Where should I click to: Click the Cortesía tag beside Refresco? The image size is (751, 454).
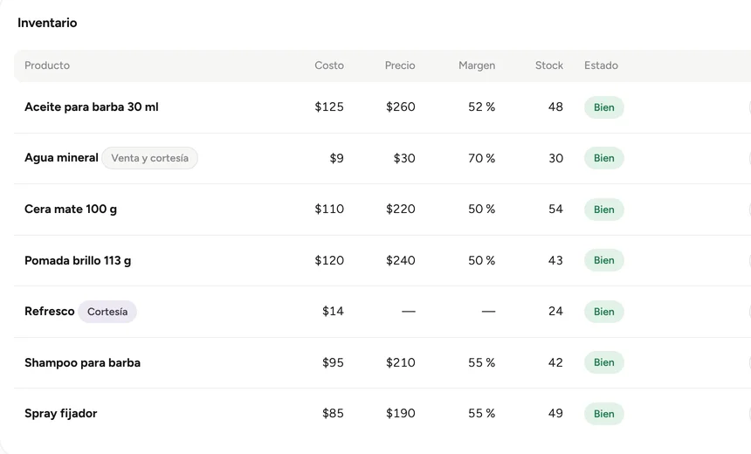click(x=107, y=312)
